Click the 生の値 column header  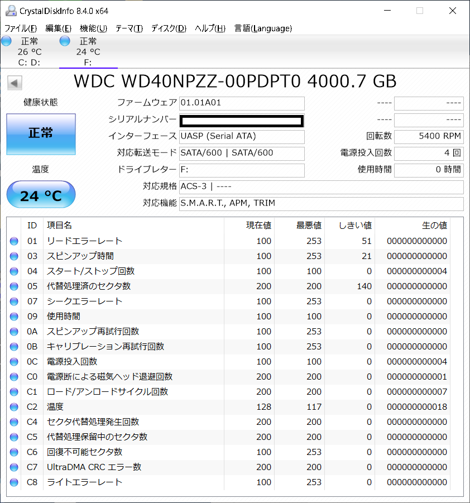(413, 226)
